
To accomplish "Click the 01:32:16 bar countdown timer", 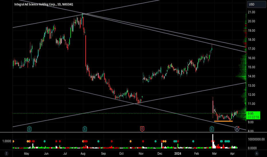I will pos(253,117).
